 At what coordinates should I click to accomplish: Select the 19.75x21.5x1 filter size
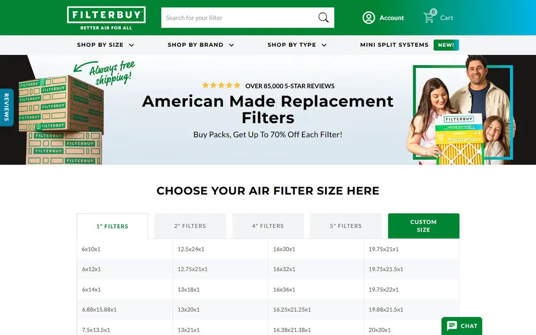coord(386,269)
